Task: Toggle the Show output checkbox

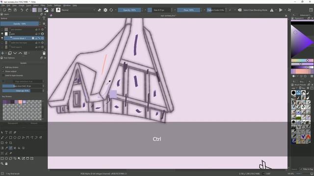Action: point(3,71)
